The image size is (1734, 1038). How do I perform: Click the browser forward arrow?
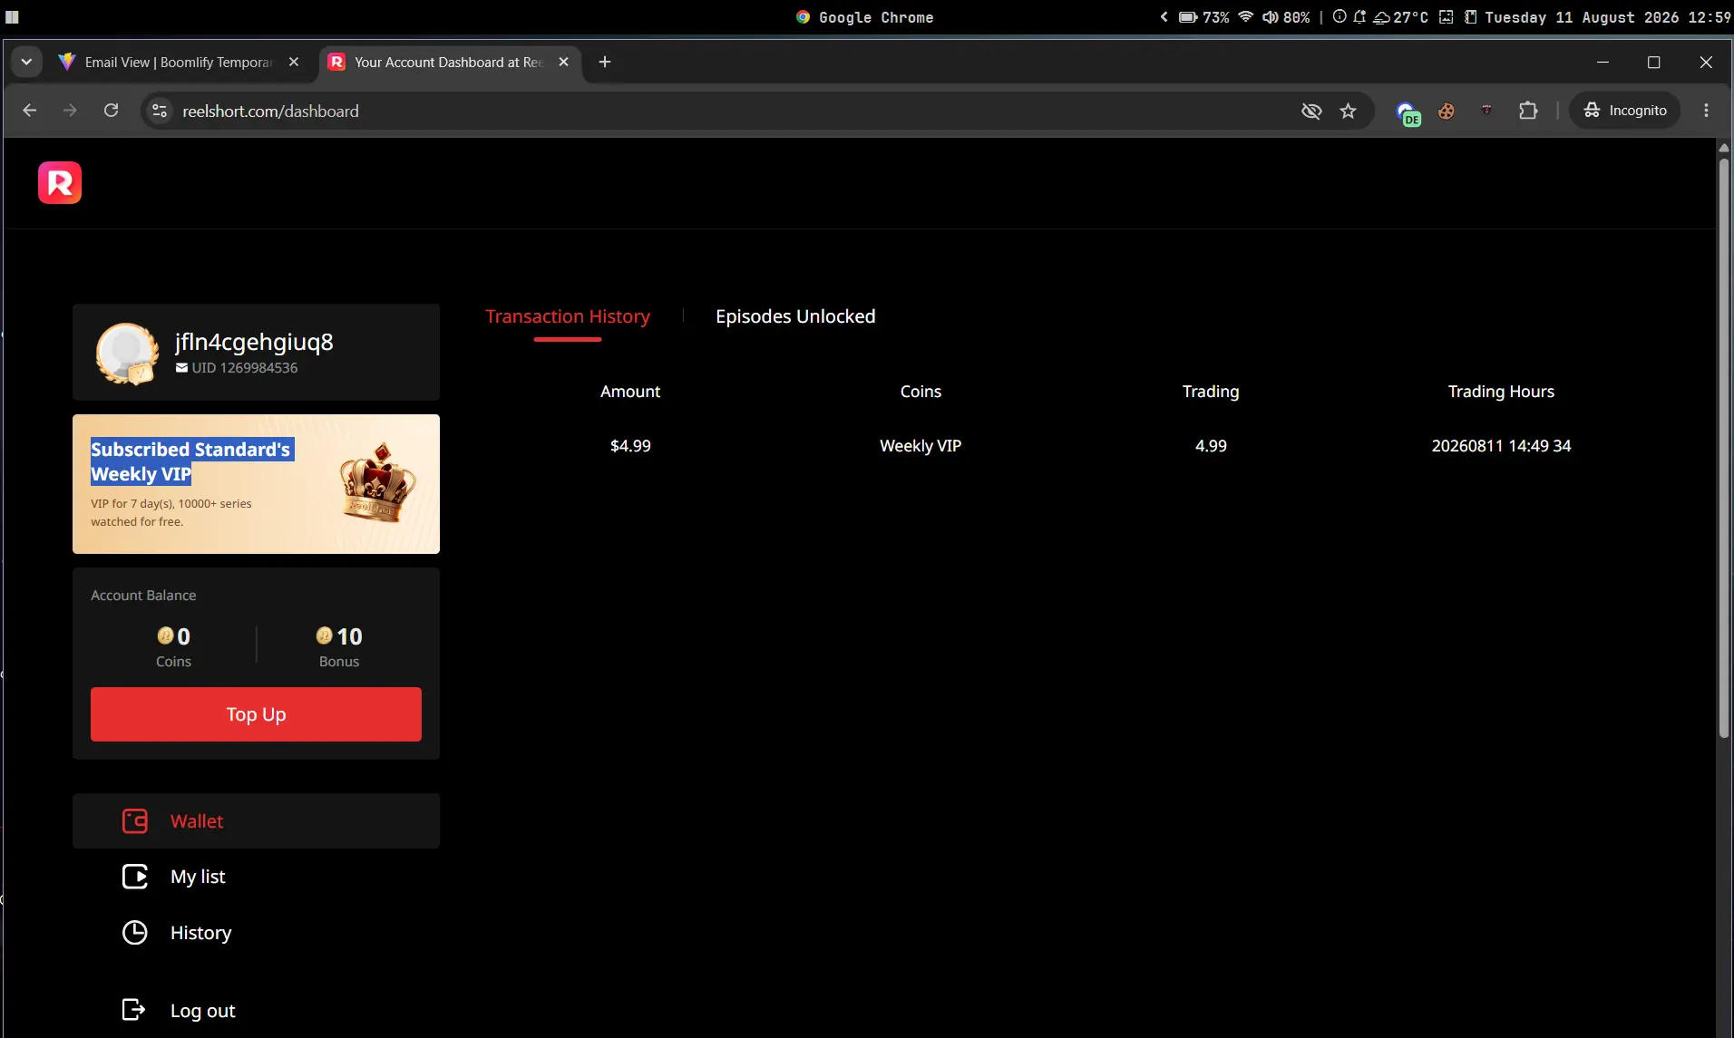pyautogui.click(x=70, y=111)
